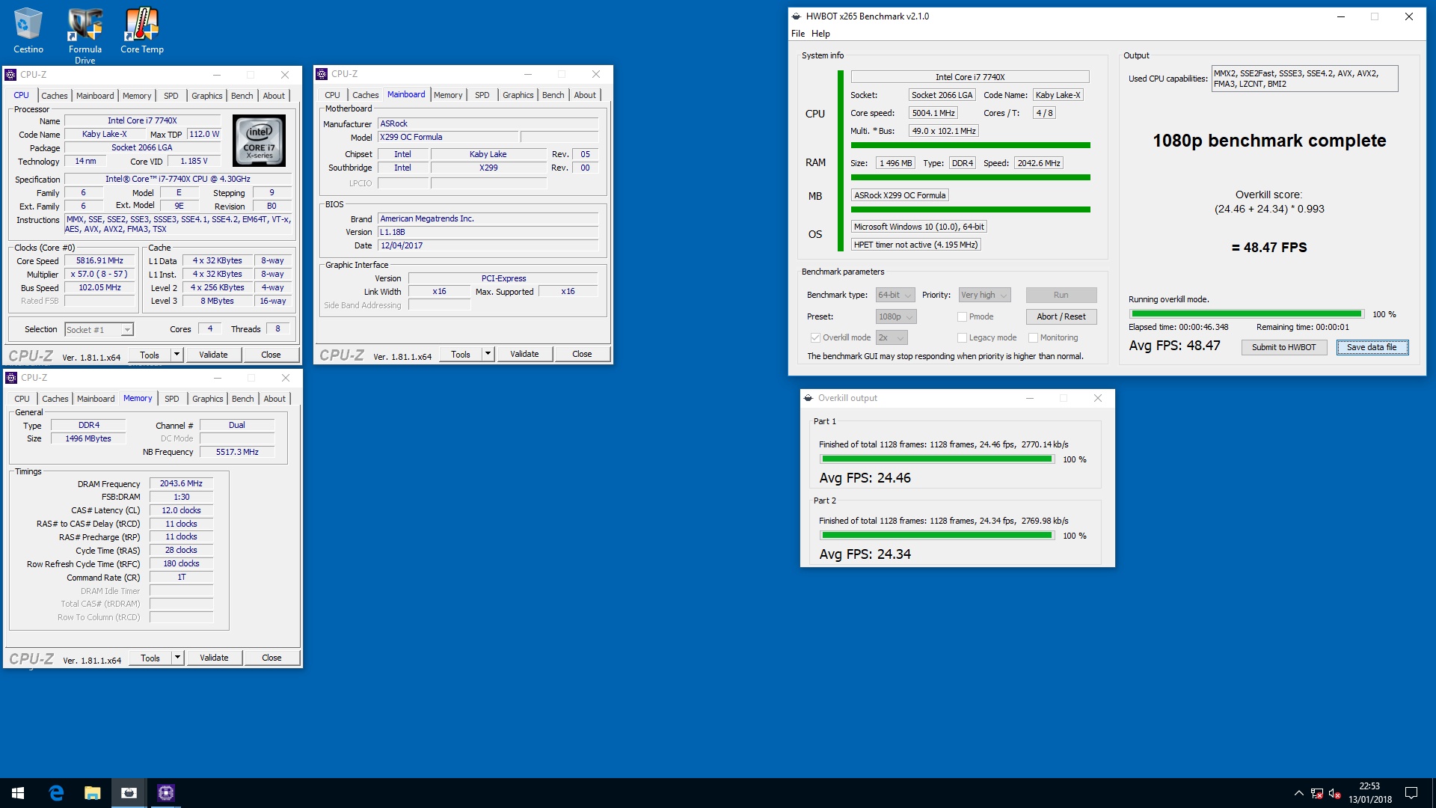Viewport: 1436px width, 808px height.
Task: Open the About tab in CPU-Z CPU window
Action: [x=274, y=96]
